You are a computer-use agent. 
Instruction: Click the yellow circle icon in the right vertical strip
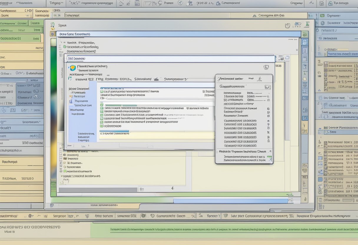point(305,79)
